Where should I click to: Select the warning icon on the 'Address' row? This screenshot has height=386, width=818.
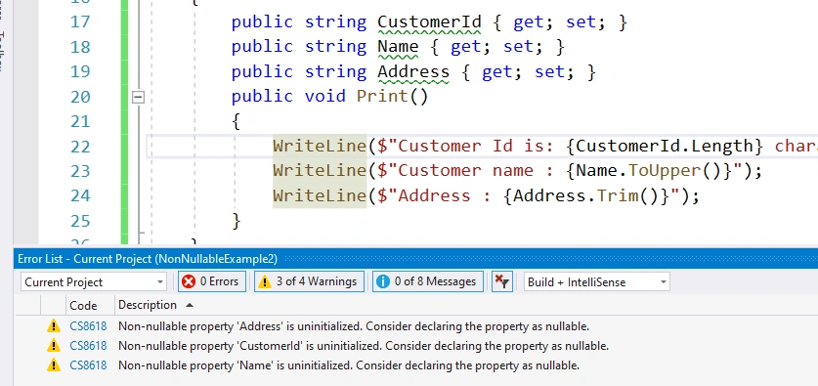pos(53,326)
